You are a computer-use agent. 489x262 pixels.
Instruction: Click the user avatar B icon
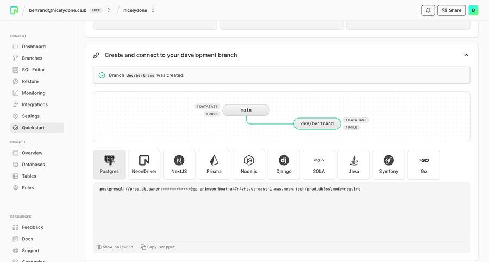(473, 10)
